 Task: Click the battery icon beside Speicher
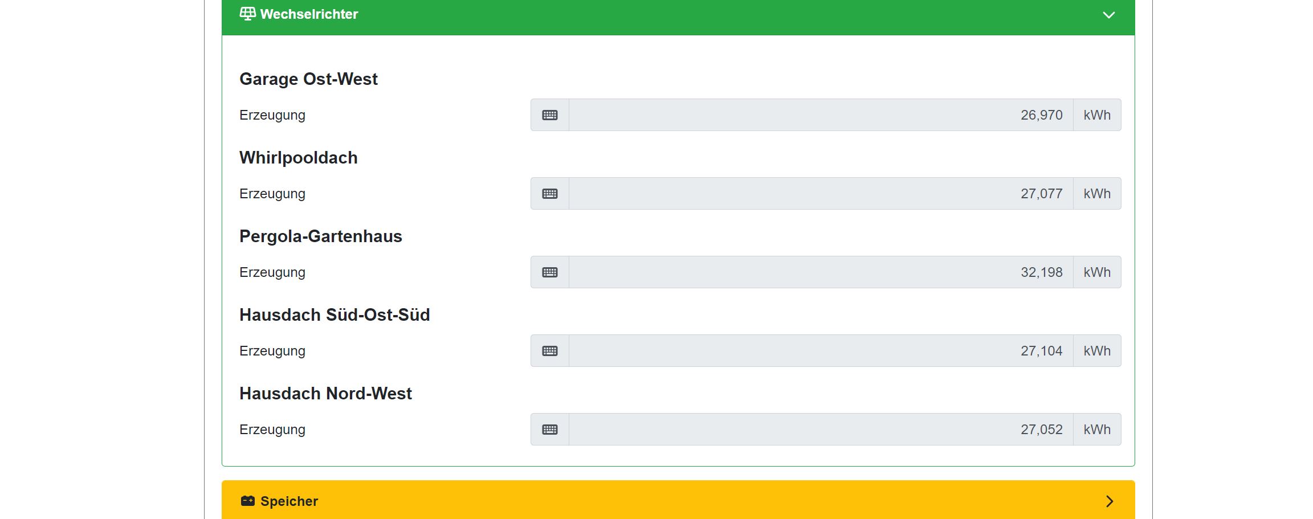248,501
